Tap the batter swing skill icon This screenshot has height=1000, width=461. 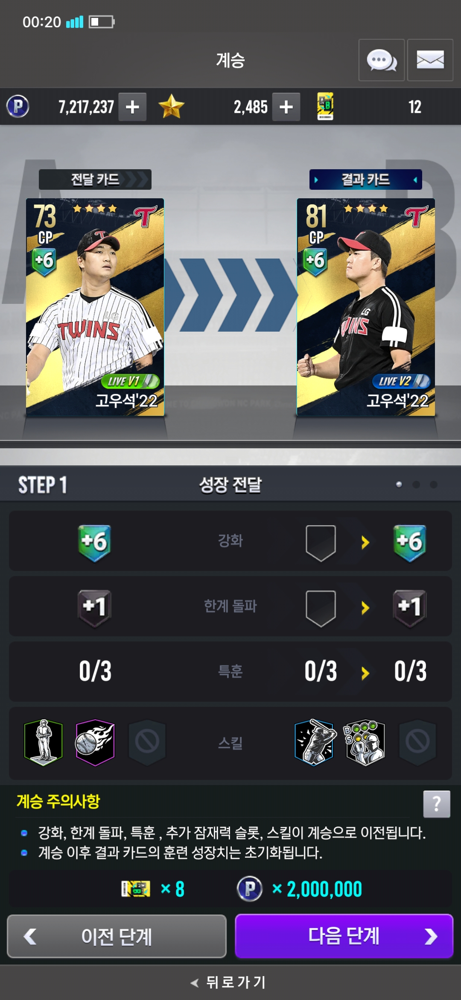(x=314, y=743)
